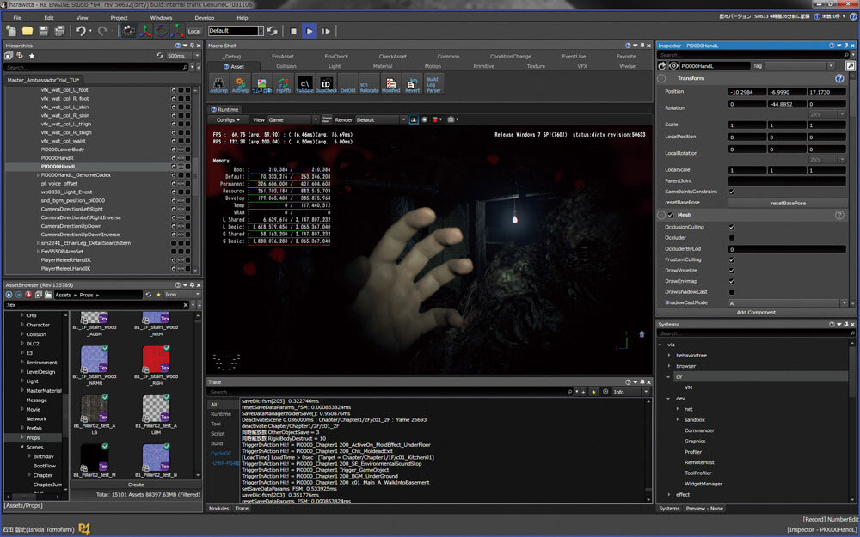Uncheck the SameJointsConstraint checkbox

click(x=732, y=192)
